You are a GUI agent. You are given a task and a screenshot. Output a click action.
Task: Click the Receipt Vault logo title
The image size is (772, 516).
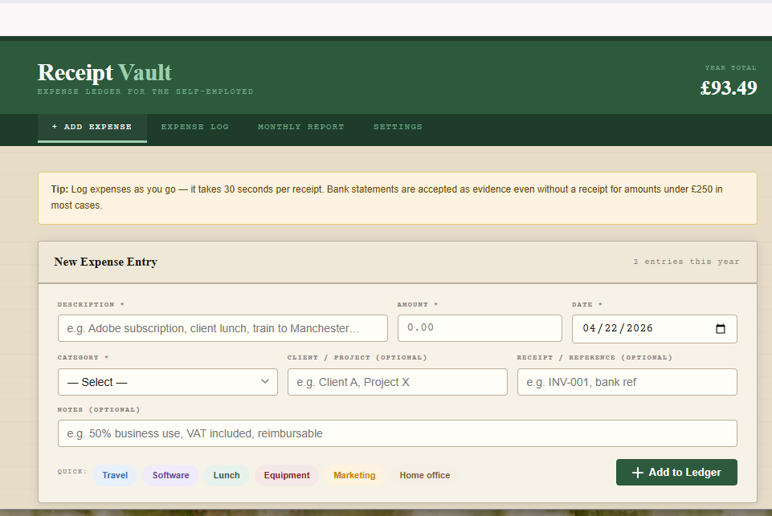pyautogui.click(x=104, y=72)
